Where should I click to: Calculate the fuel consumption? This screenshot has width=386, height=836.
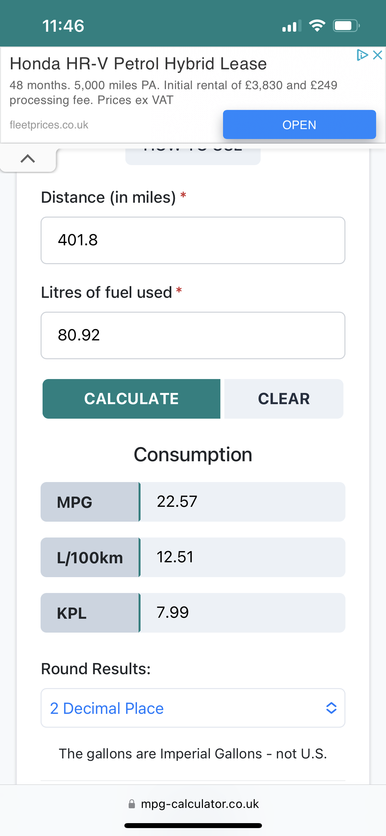131,399
